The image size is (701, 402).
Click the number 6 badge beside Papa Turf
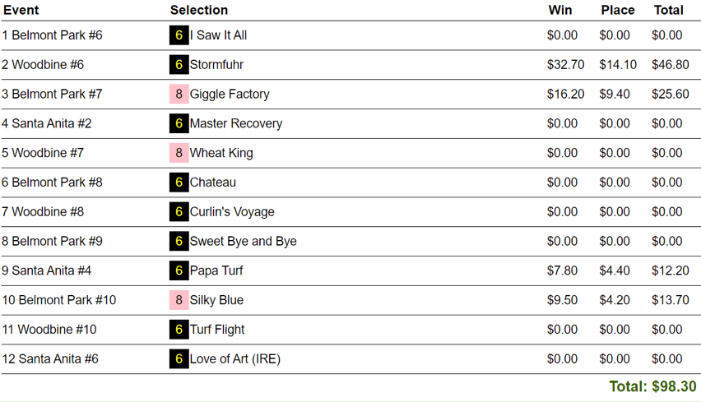point(179,270)
